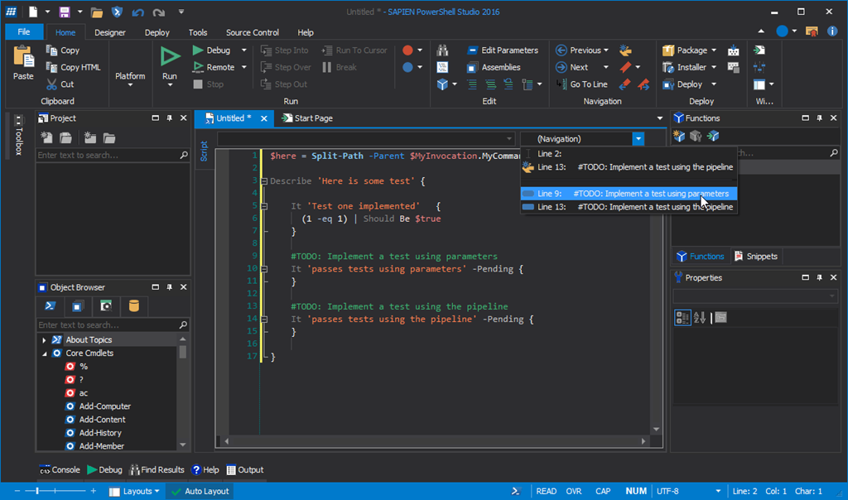Close the Untitled document tab
The image size is (848, 500).
click(x=264, y=118)
